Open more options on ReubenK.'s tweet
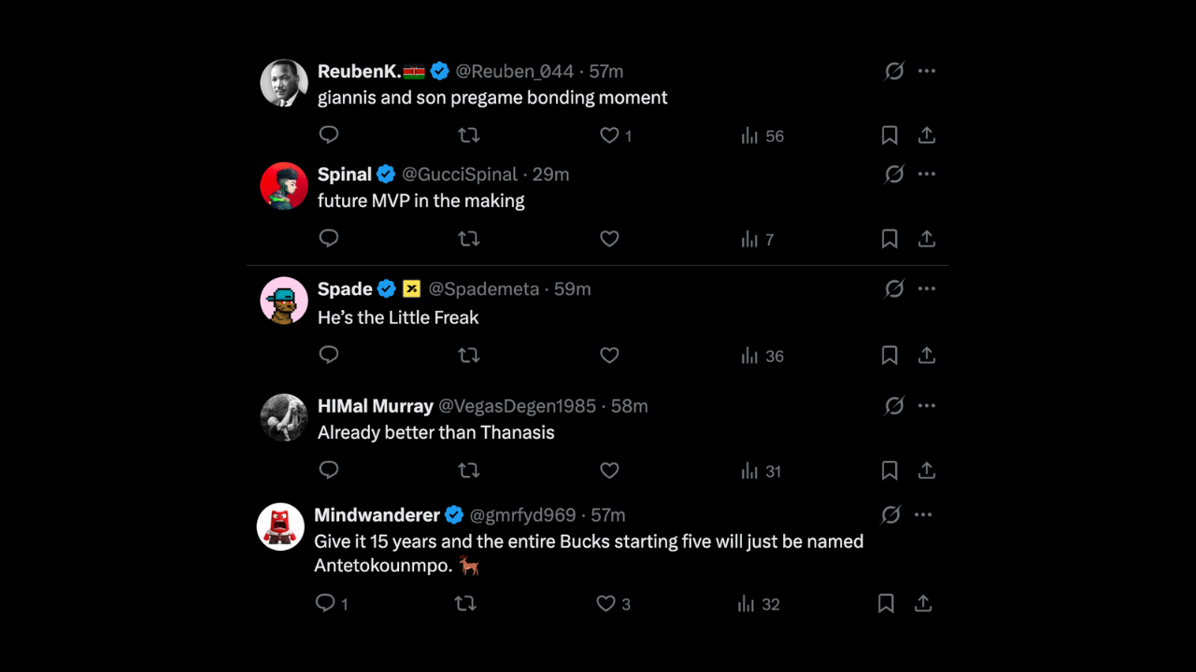1196x672 pixels. click(x=927, y=71)
